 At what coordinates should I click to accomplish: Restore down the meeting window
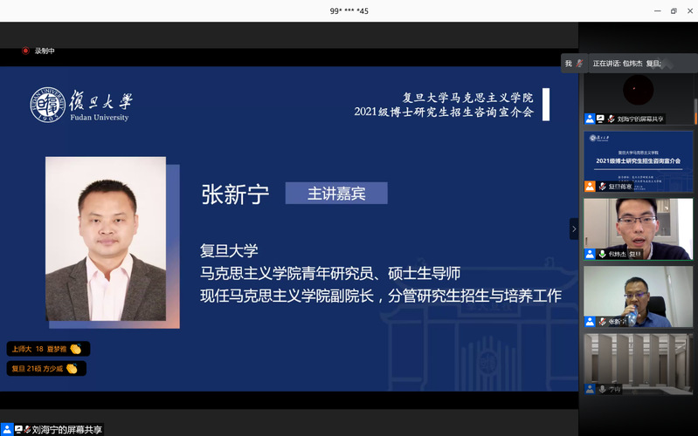[x=674, y=10]
